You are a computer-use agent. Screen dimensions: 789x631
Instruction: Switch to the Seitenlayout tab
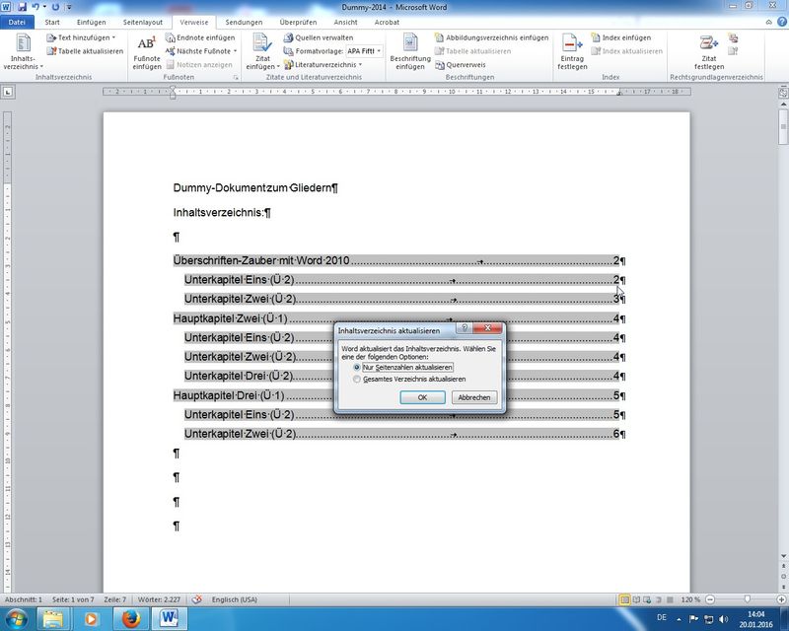click(143, 22)
